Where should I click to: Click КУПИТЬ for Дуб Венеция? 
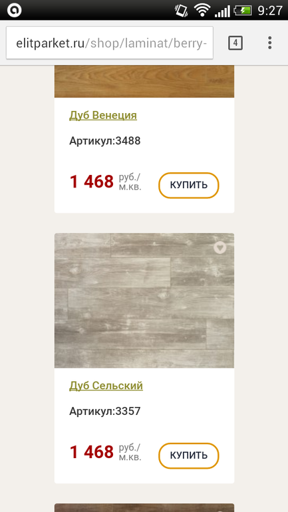(x=189, y=185)
